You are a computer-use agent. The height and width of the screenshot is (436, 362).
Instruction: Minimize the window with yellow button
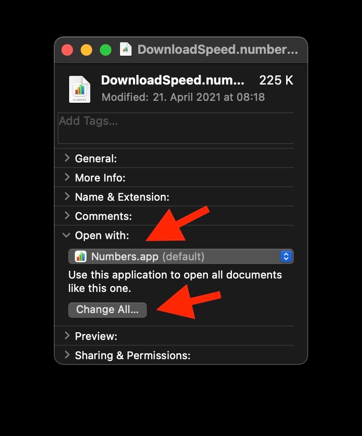pos(86,50)
